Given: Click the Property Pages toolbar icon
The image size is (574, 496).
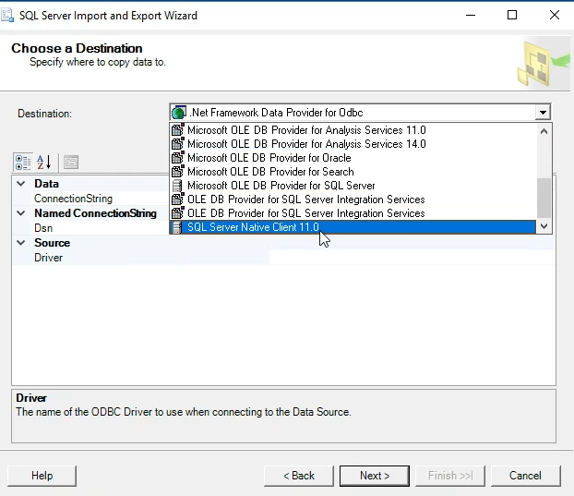Looking at the screenshot, I should click(71, 163).
